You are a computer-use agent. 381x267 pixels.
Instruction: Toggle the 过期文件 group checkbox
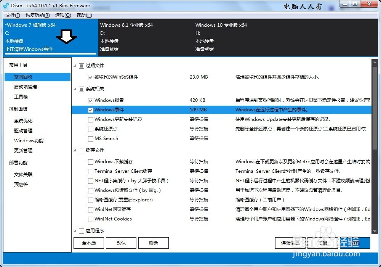click(82, 66)
